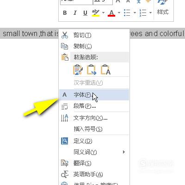
Task: Click the scissors cut icon
Action: click(x=65, y=35)
